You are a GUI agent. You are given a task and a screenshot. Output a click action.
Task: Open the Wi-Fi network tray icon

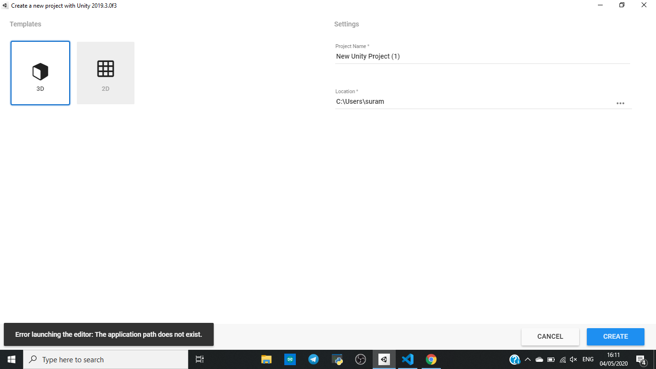[562, 359]
